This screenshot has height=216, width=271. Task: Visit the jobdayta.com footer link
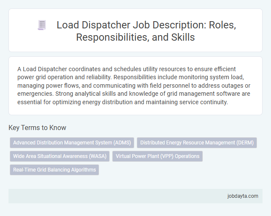[x=243, y=196]
